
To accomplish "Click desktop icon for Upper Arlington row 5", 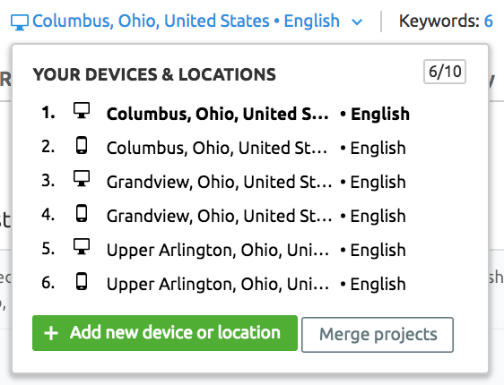I will click(x=82, y=247).
